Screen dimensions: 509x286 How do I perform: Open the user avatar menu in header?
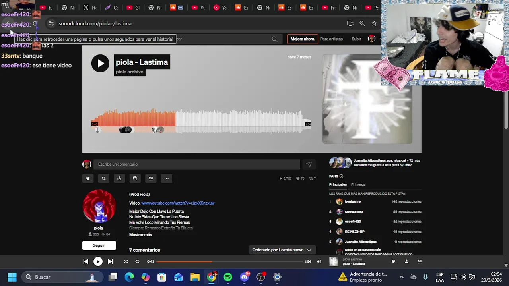tap(371, 39)
